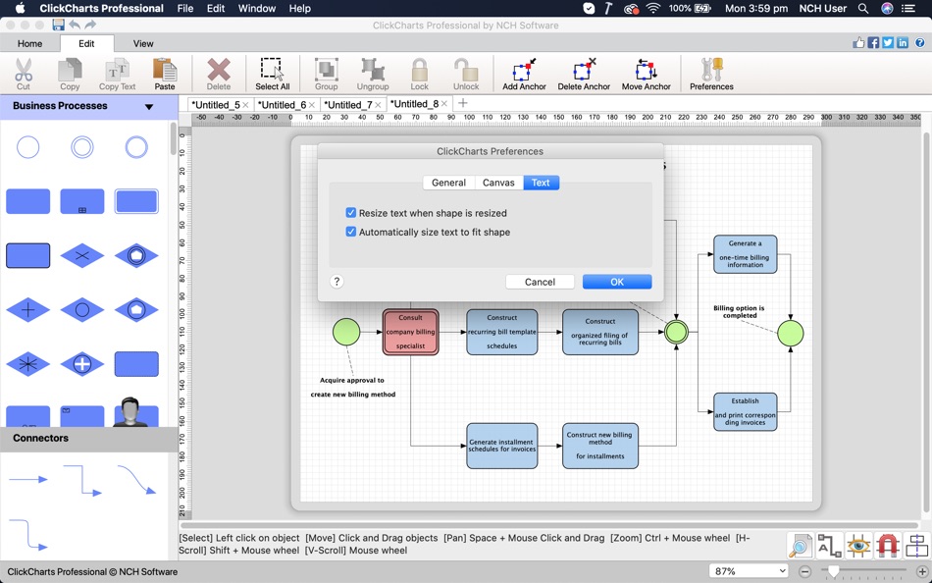Uncheck Automatically size text to fit shape
This screenshot has height=583, width=932.
(350, 232)
